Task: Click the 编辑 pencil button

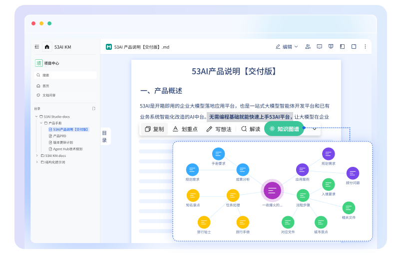Action: (284, 46)
